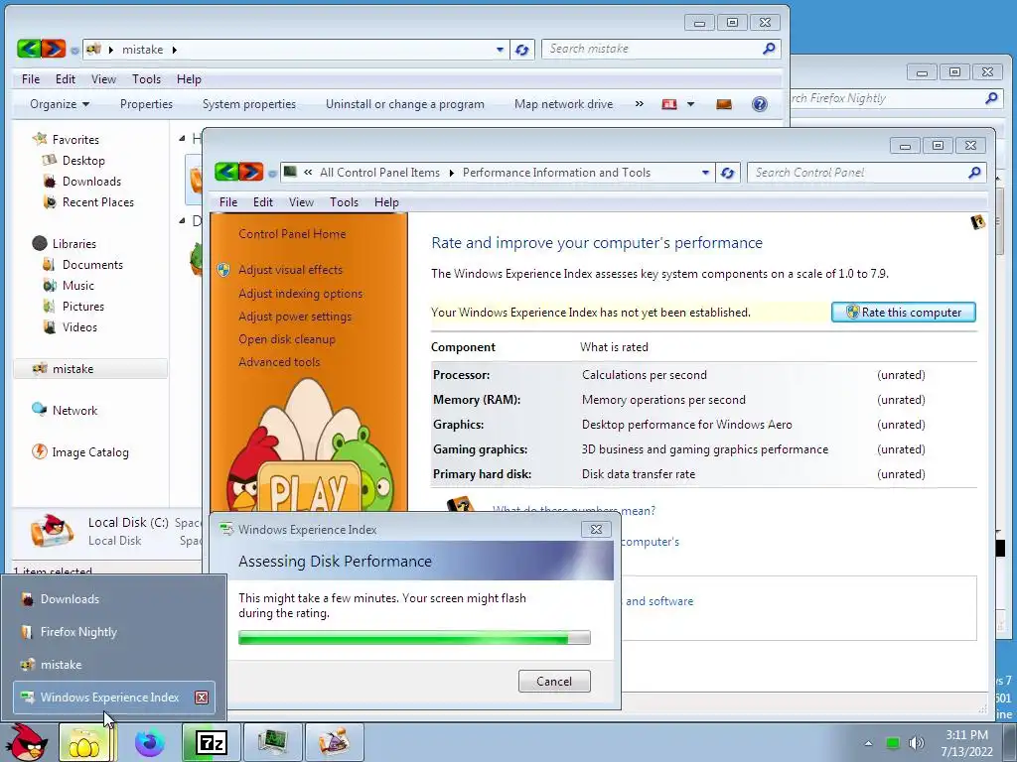Open the Tools menu in the Control Panel window

pos(344,202)
